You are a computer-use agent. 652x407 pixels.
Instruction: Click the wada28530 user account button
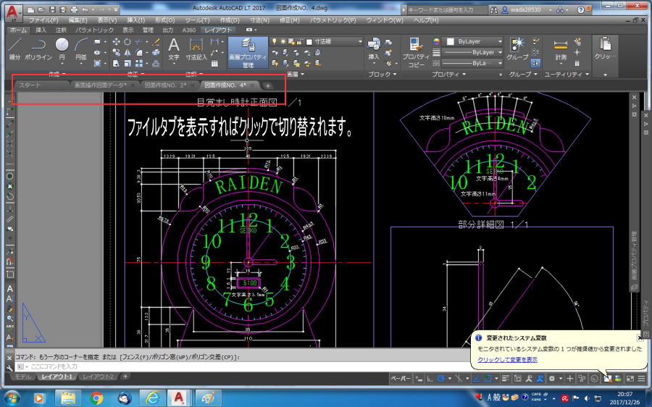coord(527,9)
